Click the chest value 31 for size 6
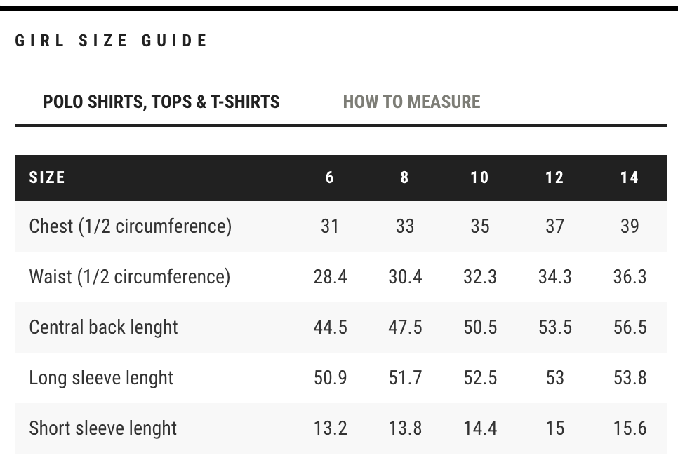This screenshot has width=678, height=474. click(x=330, y=226)
